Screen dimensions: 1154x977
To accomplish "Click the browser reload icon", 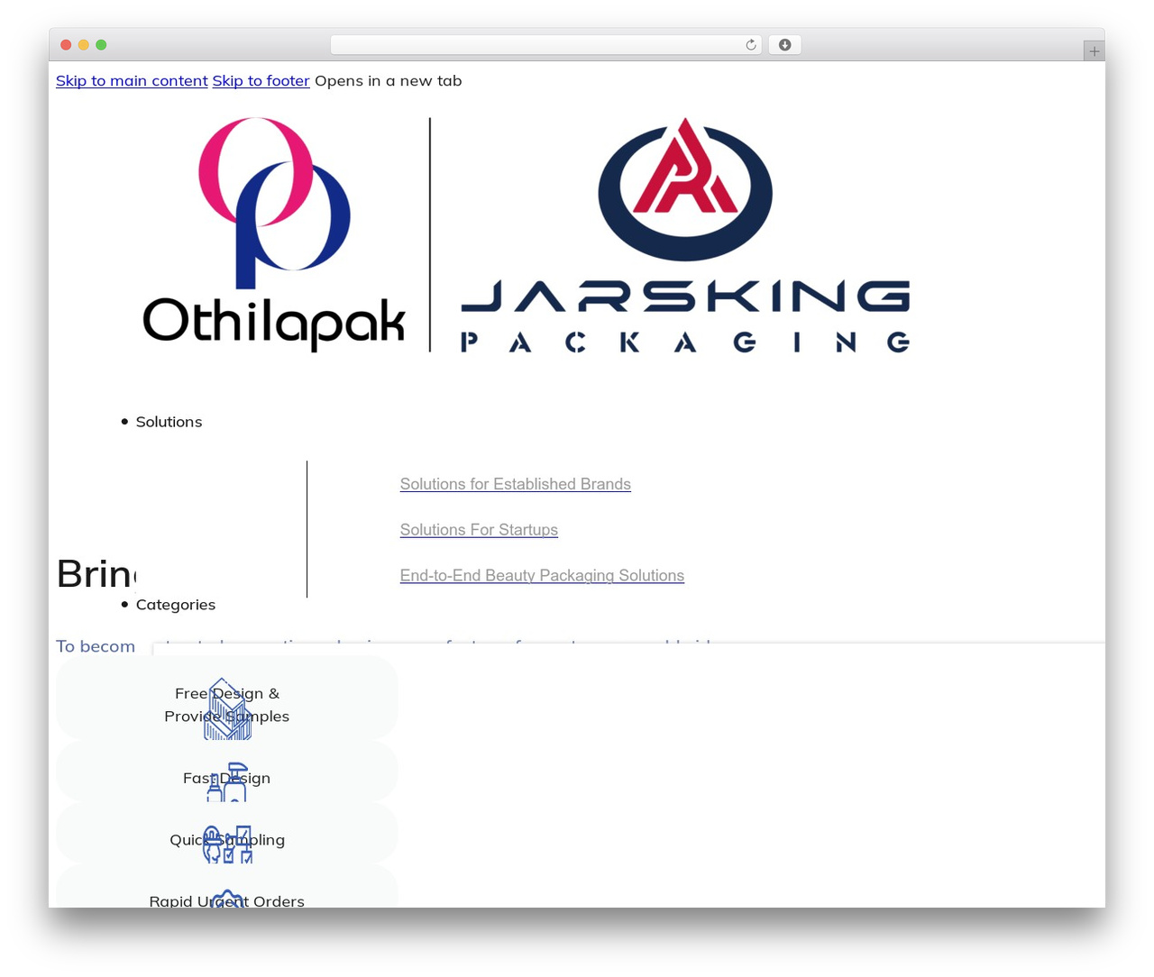I will (x=751, y=45).
